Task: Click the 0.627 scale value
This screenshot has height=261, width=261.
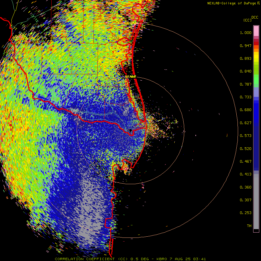Action: pyautogui.click(x=246, y=123)
